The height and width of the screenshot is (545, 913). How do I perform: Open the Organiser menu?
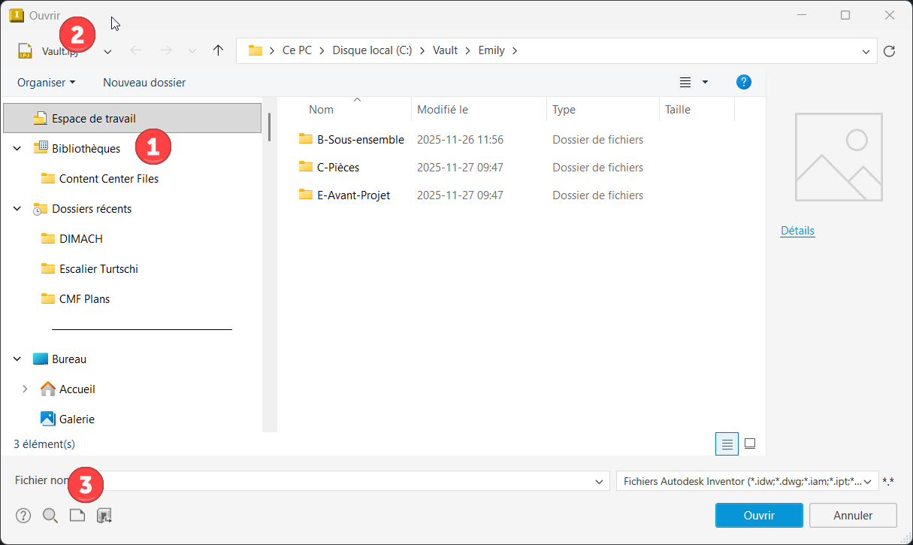click(46, 83)
